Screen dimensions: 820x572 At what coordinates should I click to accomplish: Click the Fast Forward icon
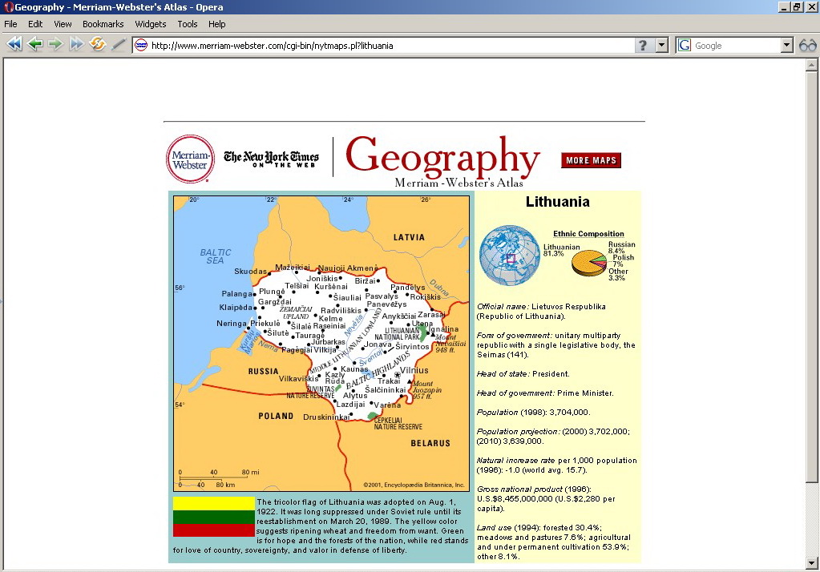click(x=76, y=45)
